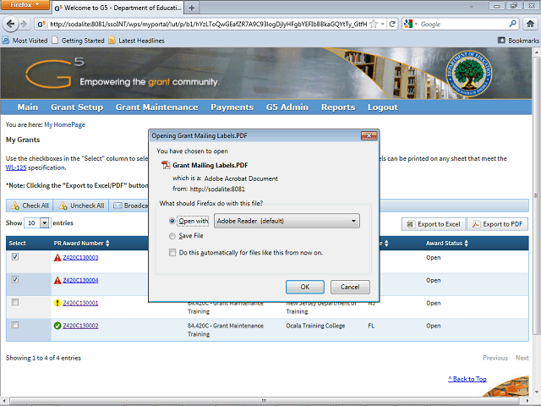The image size is (541, 406).
Task: Select the Open with radio button
Action: pyautogui.click(x=172, y=221)
